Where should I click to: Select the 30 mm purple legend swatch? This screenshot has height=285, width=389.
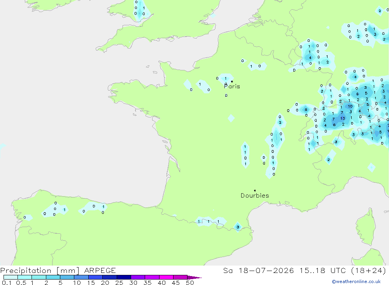tap(138, 277)
